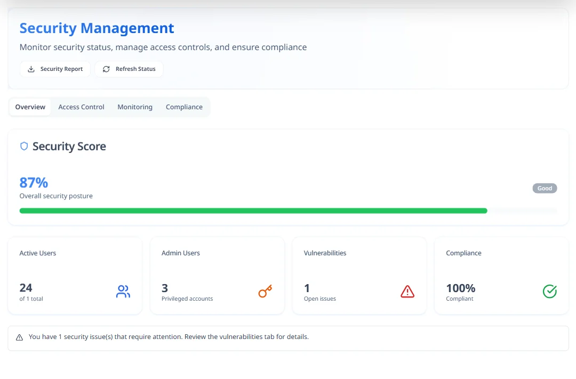
Task: Click the Overall security posture label
Action: [x=56, y=196]
